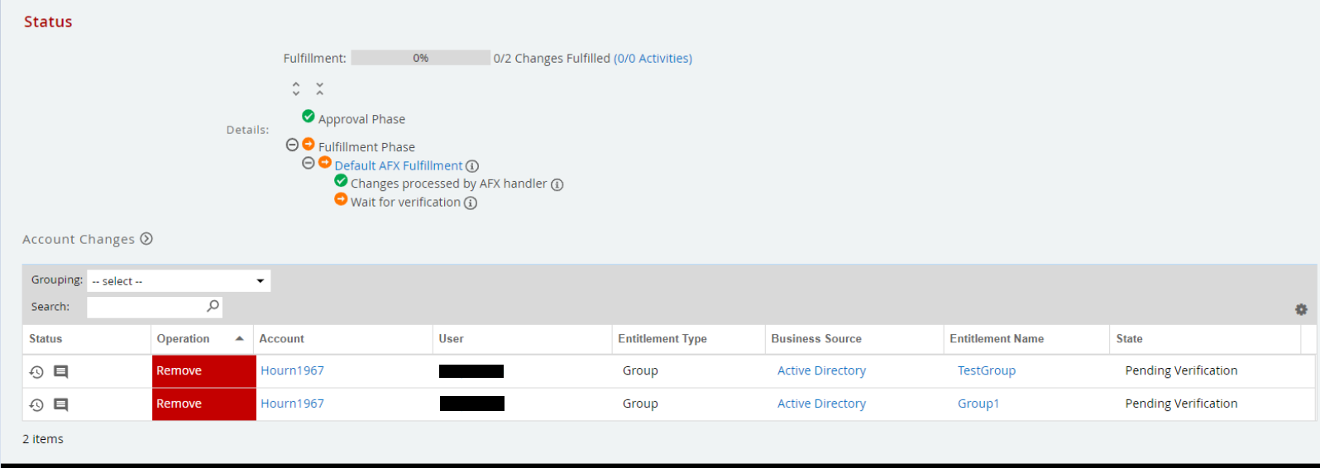Collapse all details tree nodes
Screen dimensions: 1320x468
[x=319, y=88]
